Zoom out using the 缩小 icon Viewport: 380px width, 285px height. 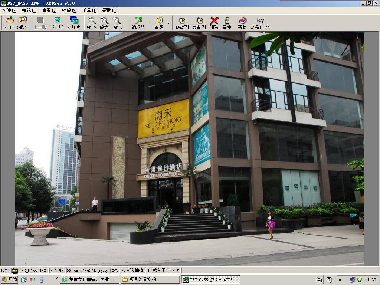click(91, 23)
